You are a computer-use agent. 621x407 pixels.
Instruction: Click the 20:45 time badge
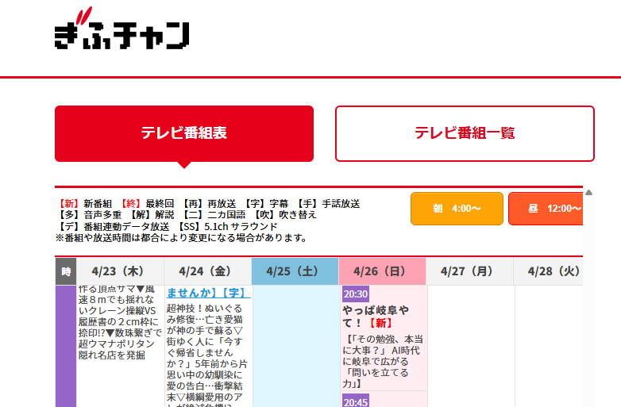(355, 401)
